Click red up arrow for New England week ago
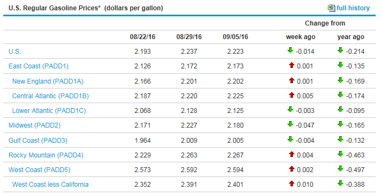 [x=292, y=80]
